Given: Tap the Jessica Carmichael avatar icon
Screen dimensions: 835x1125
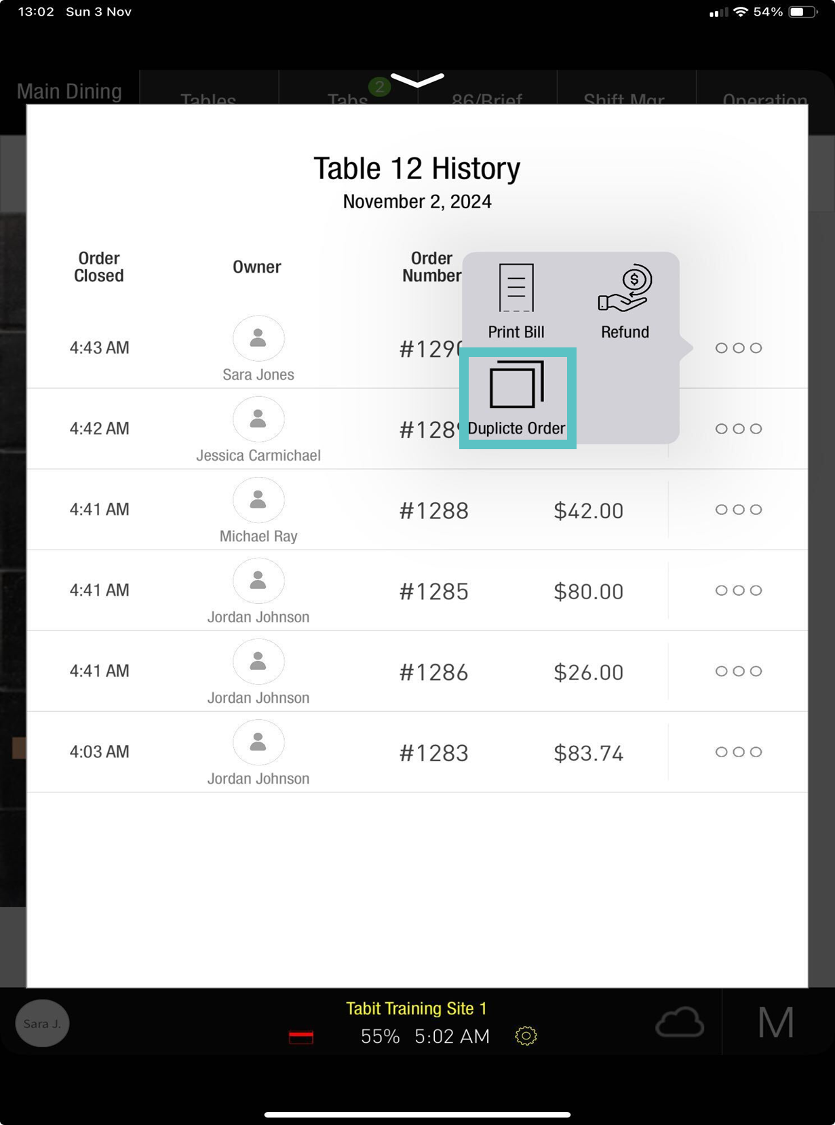Looking at the screenshot, I should 258,419.
